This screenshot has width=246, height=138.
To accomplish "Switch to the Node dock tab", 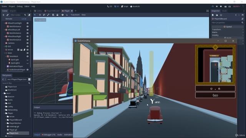I will pos(224,11).
